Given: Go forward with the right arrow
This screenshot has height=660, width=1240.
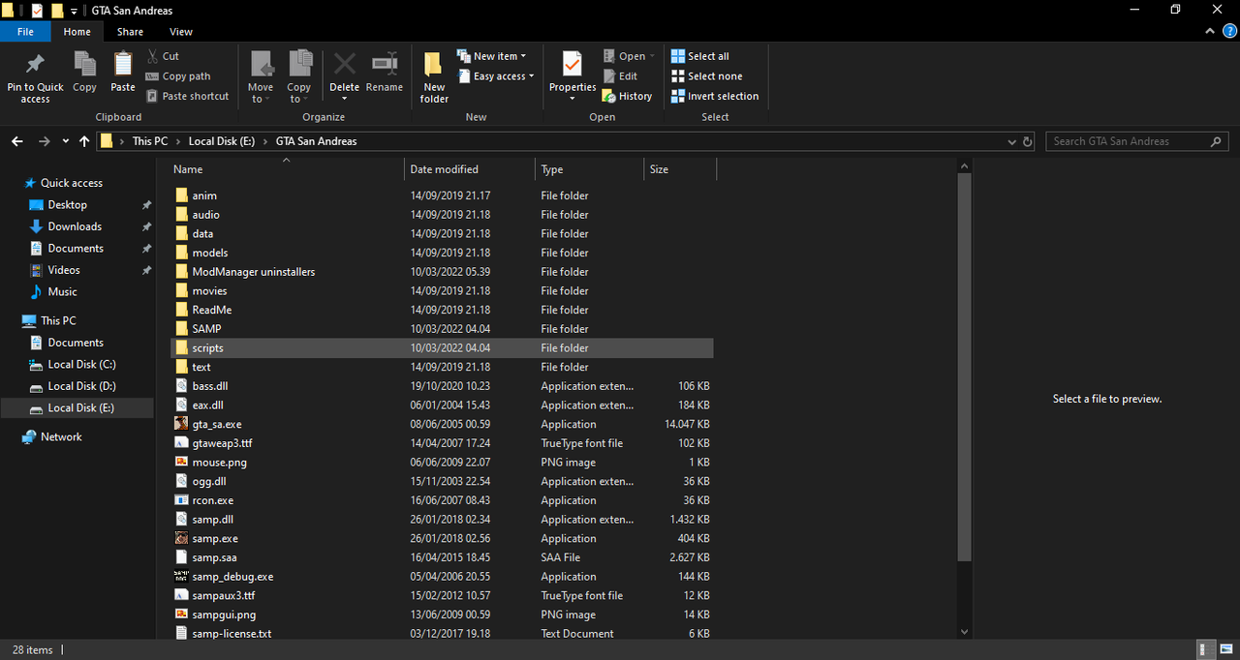Looking at the screenshot, I should [44, 141].
